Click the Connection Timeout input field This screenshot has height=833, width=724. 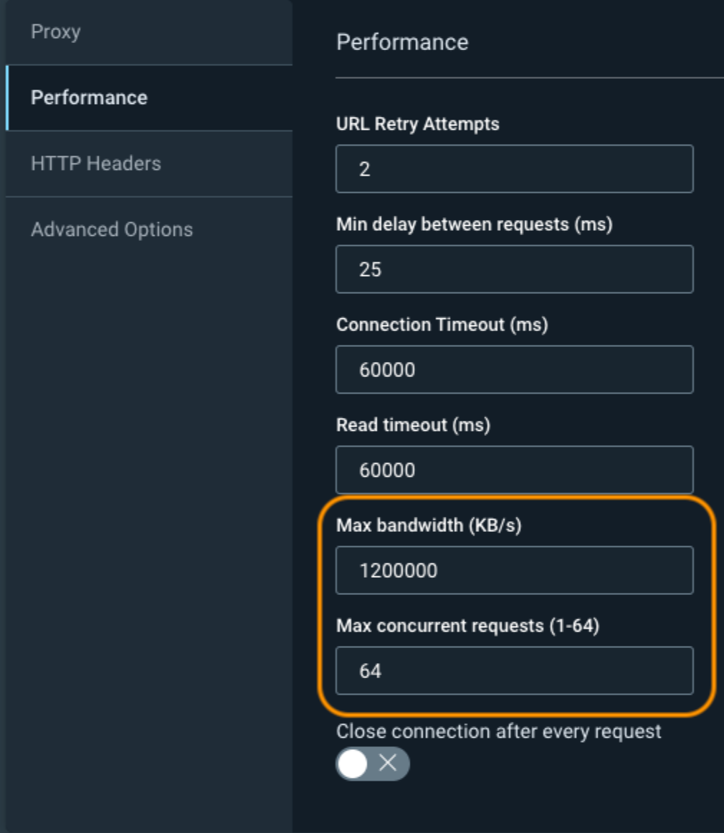pyautogui.click(x=514, y=370)
